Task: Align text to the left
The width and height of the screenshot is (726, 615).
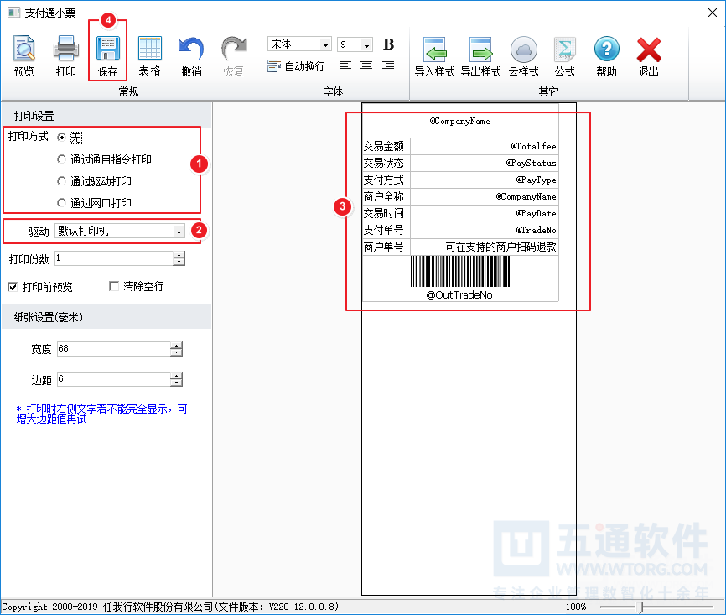Action: [x=345, y=65]
